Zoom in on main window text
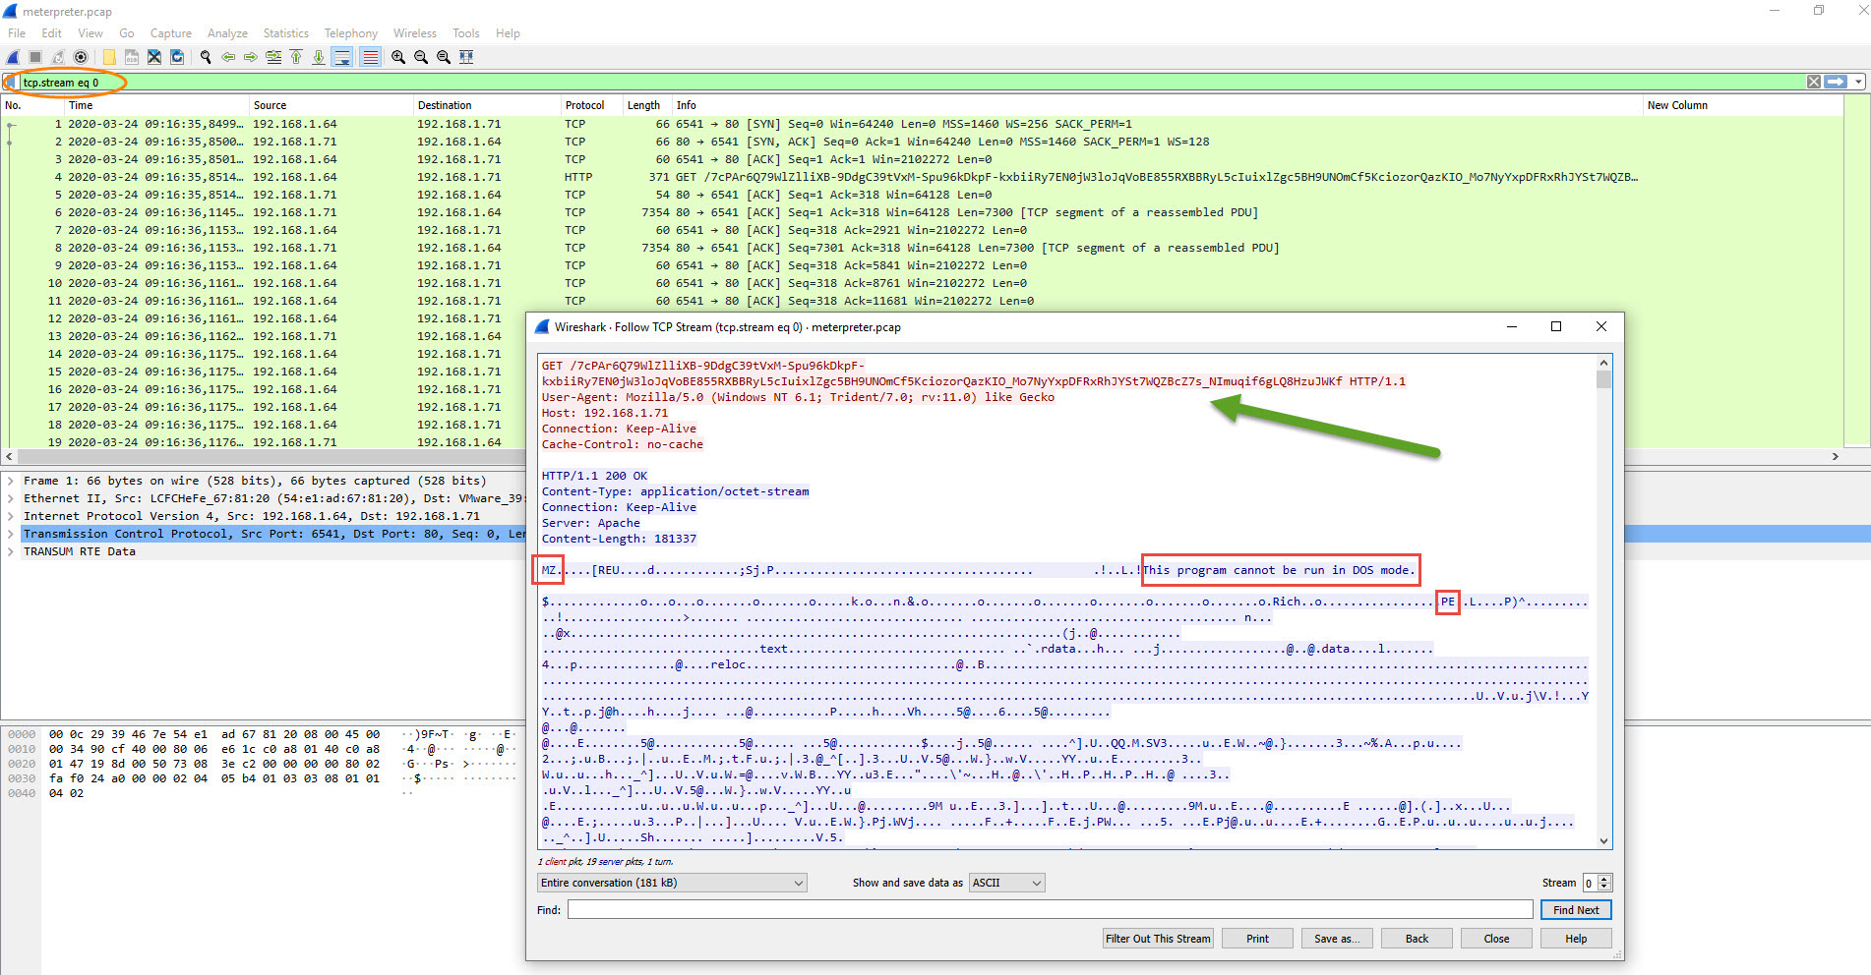1871x975 pixels. pos(398,57)
